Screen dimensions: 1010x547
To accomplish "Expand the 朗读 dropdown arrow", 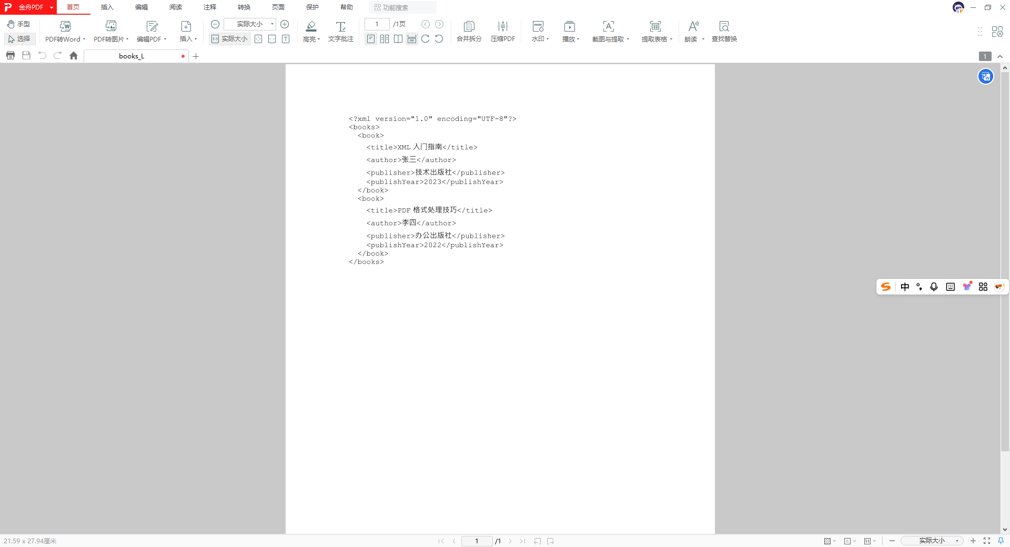I will click(703, 39).
